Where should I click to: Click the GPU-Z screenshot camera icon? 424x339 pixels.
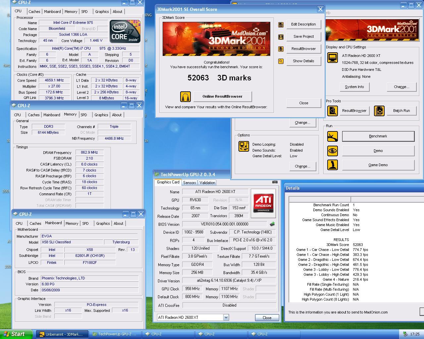(275, 182)
